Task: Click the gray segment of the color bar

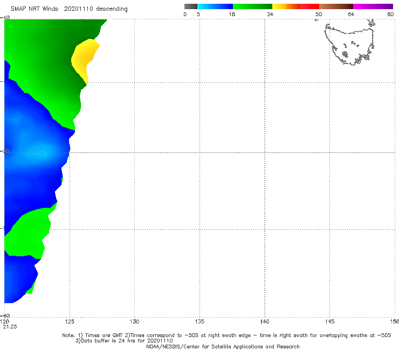Action: (x=190, y=6)
